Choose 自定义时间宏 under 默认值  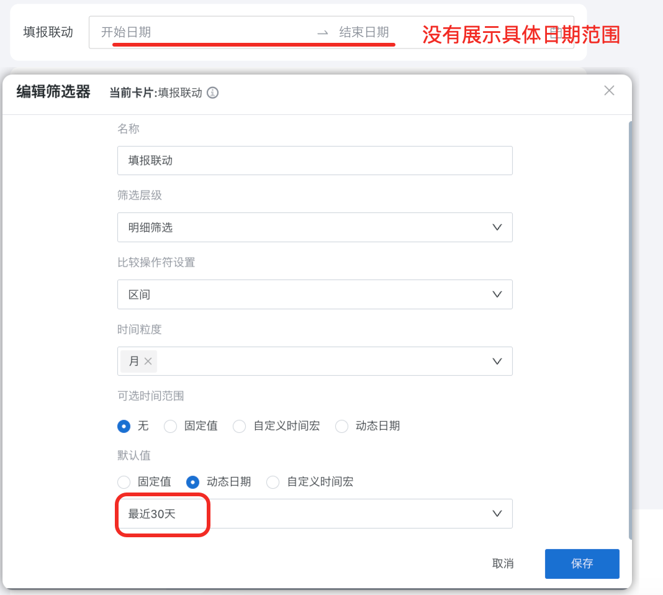pyautogui.click(x=273, y=482)
